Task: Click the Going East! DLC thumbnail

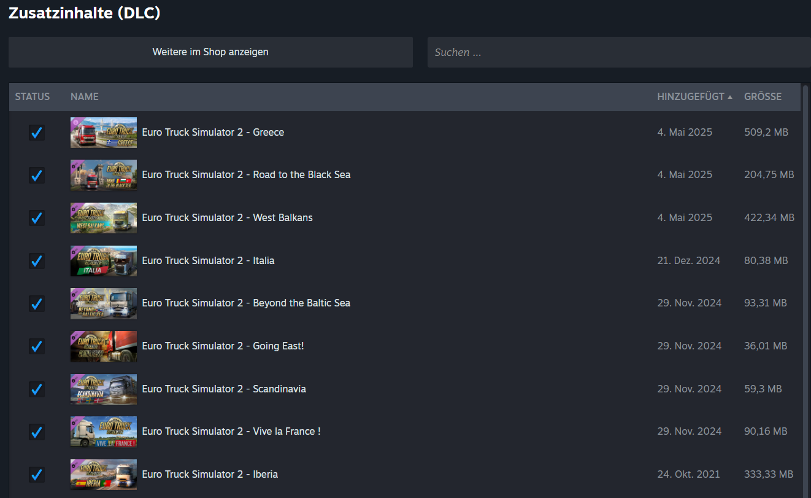Action: click(x=104, y=346)
